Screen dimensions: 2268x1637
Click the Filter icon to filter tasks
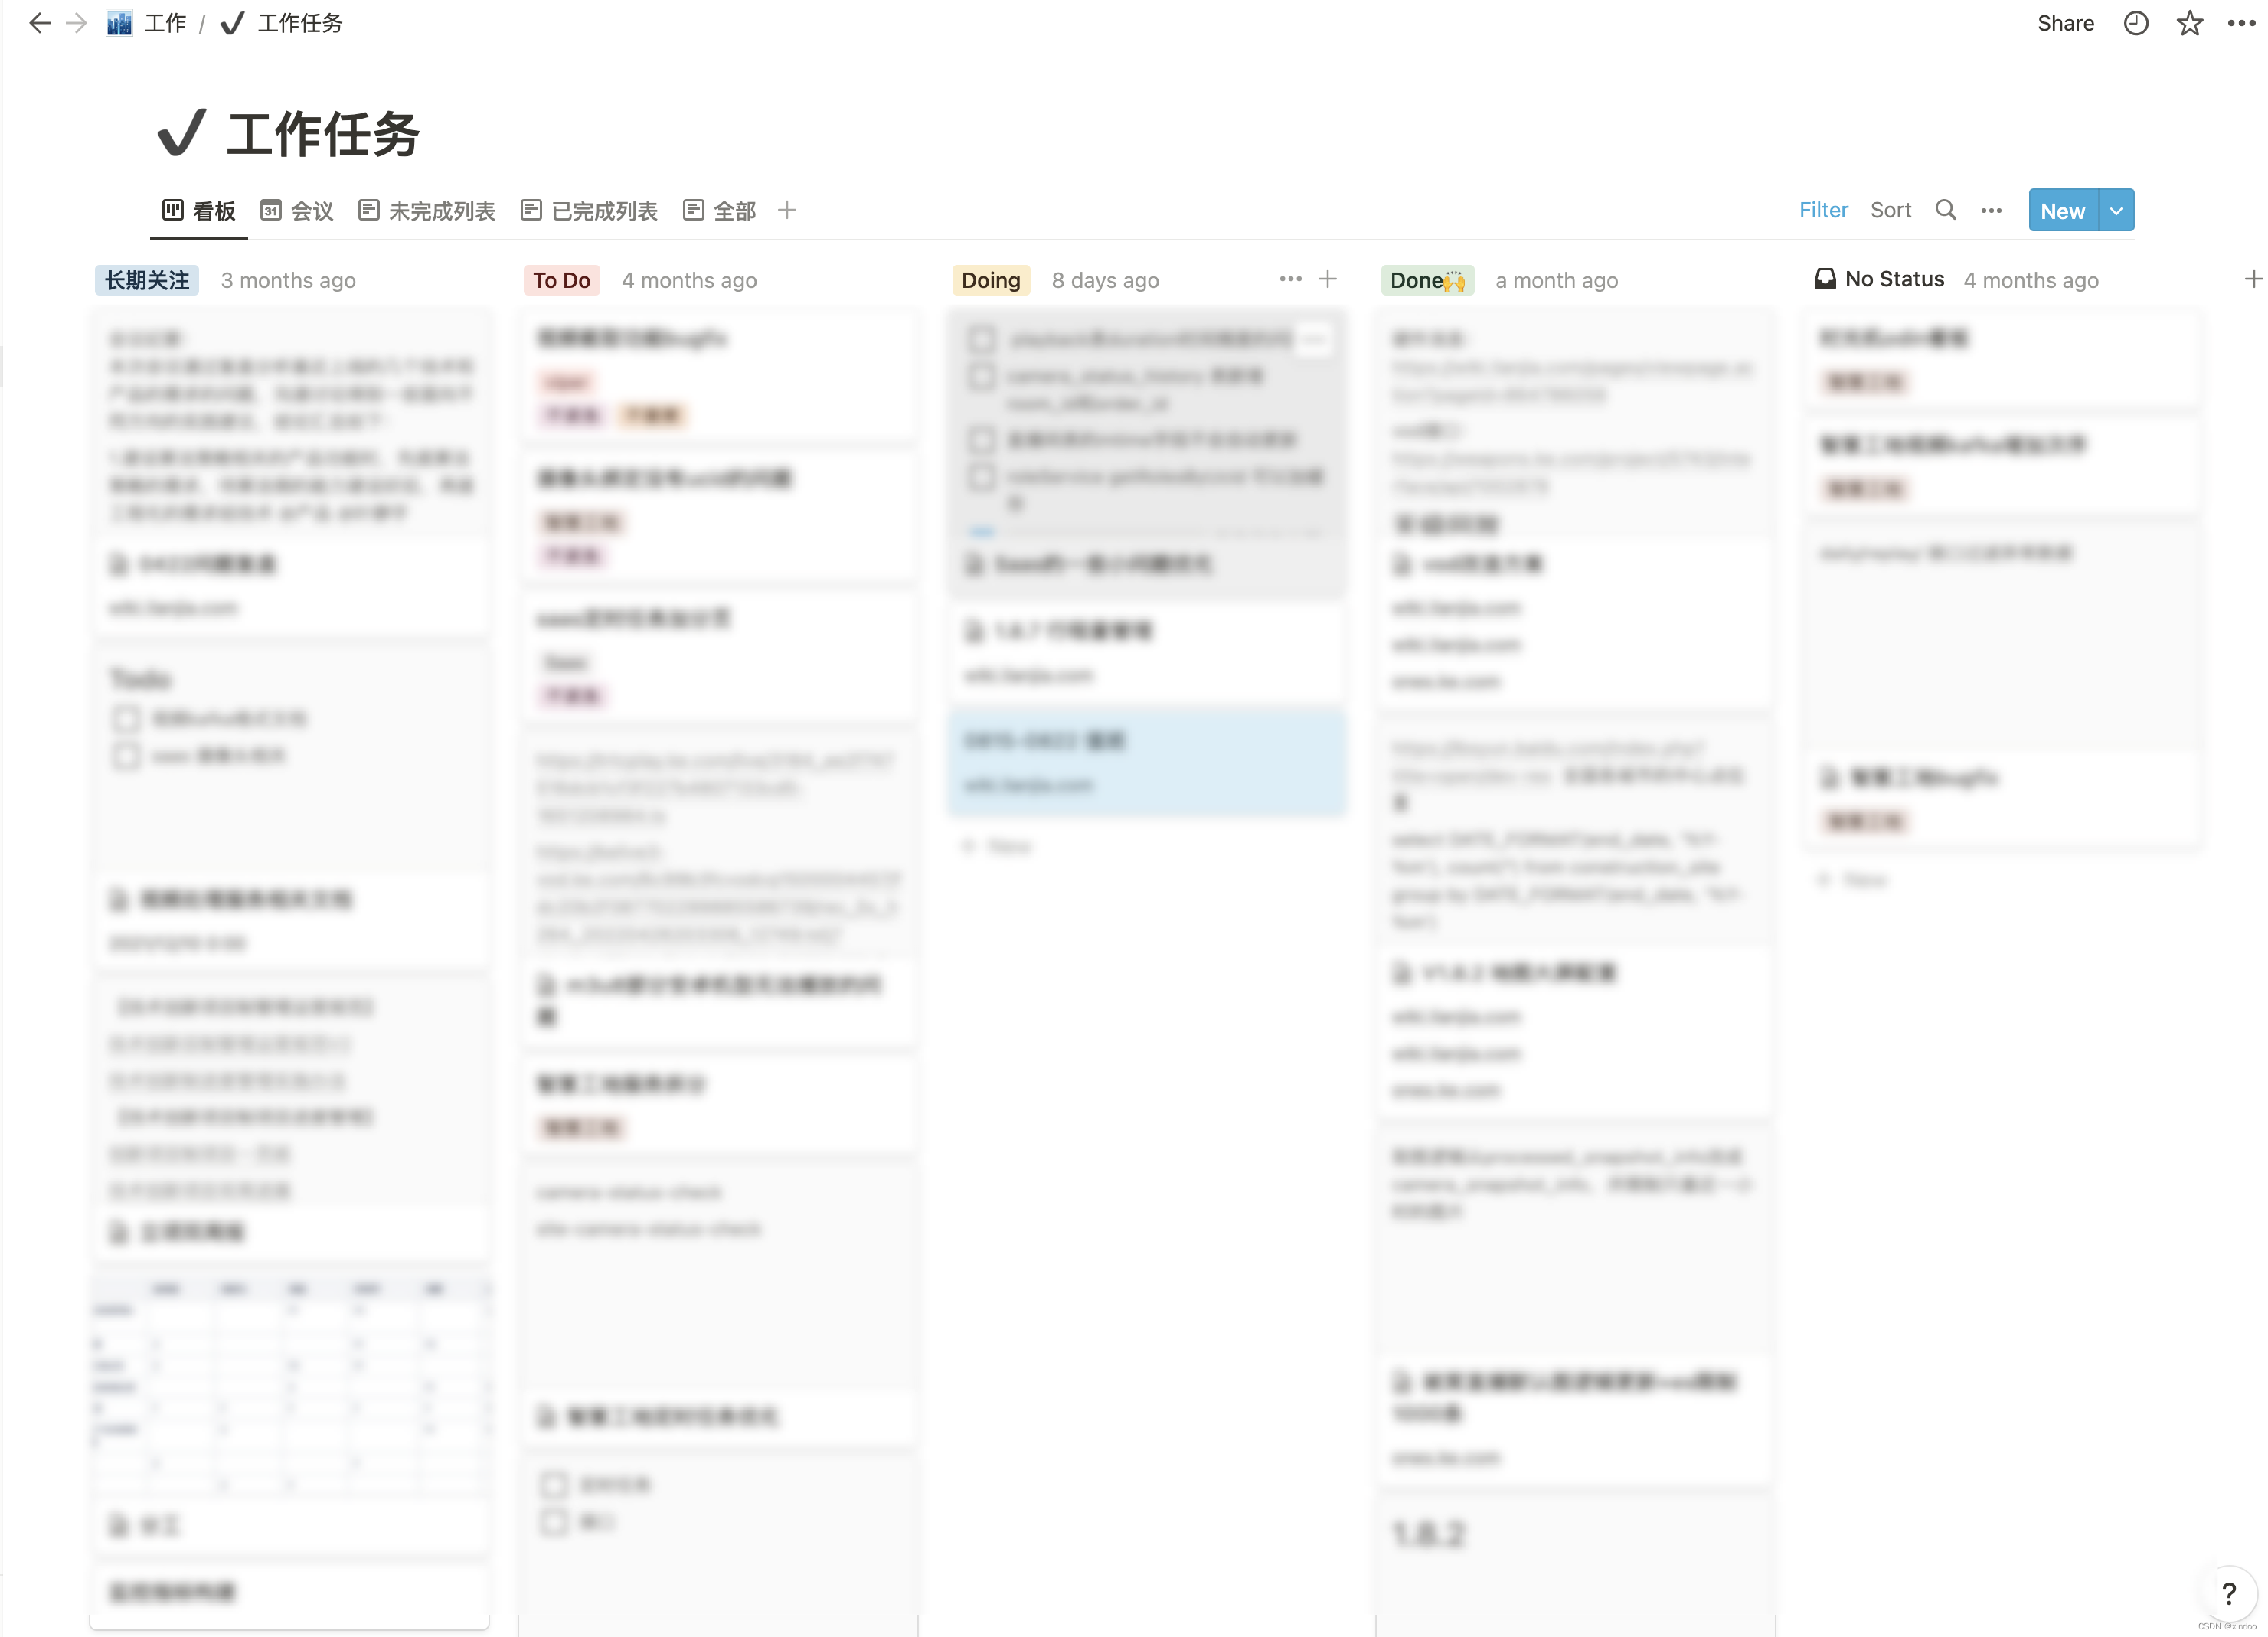click(1824, 210)
